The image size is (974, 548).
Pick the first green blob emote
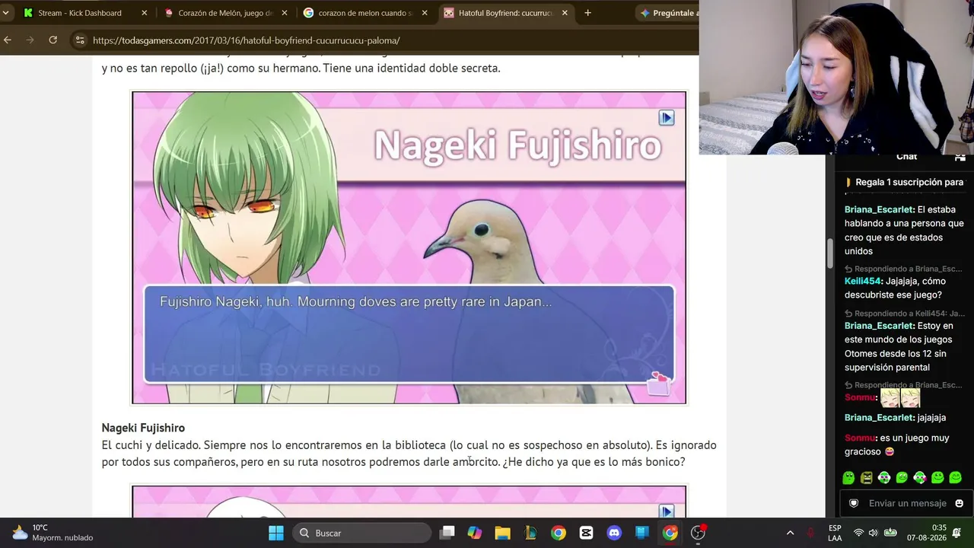[848, 478]
